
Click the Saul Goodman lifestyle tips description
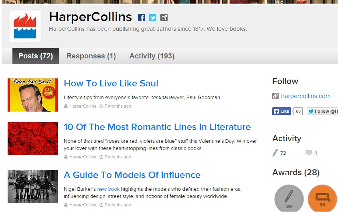click(142, 98)
